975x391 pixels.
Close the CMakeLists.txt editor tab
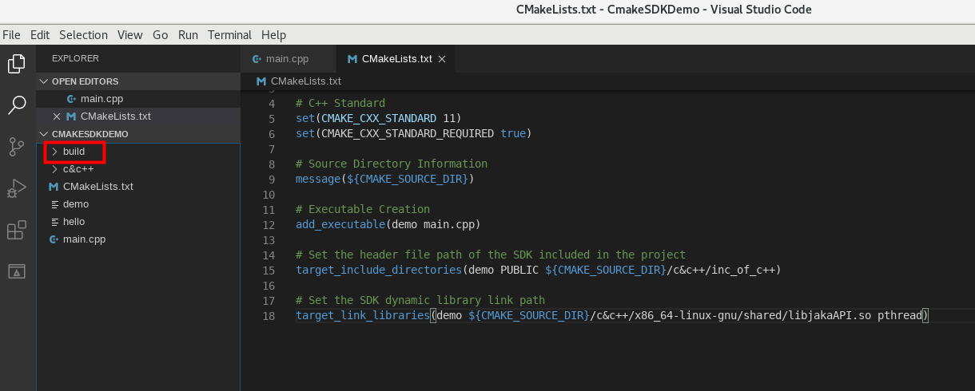tap(442, 59)
